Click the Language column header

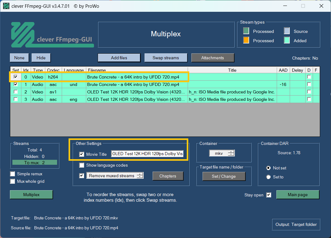(x=74, y=70)
